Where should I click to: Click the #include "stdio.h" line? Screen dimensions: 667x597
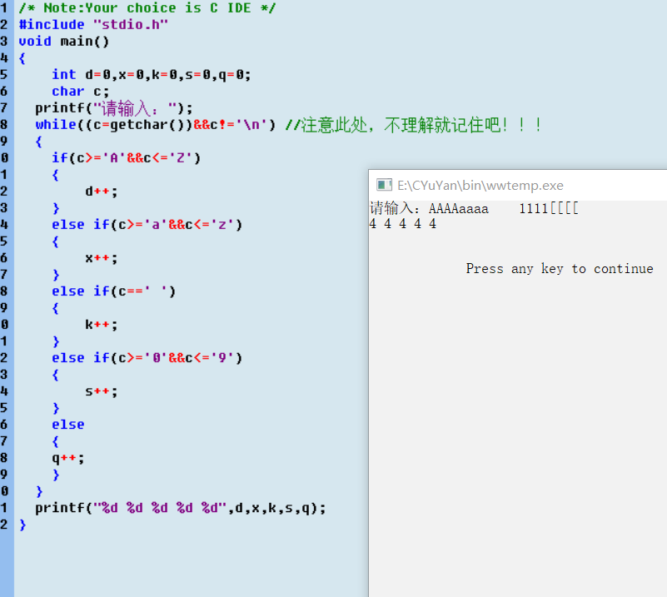click(93, 25)
